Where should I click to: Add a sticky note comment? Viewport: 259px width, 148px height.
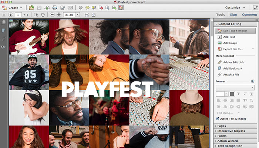[87, 7]
